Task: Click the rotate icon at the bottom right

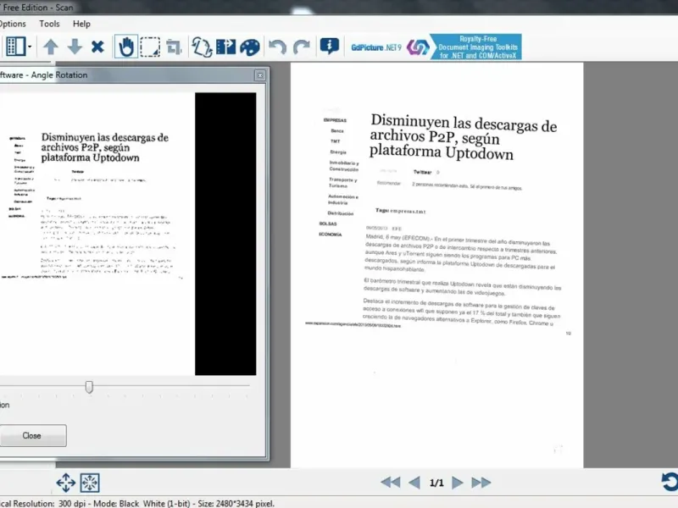Action: tap(670, 482)
